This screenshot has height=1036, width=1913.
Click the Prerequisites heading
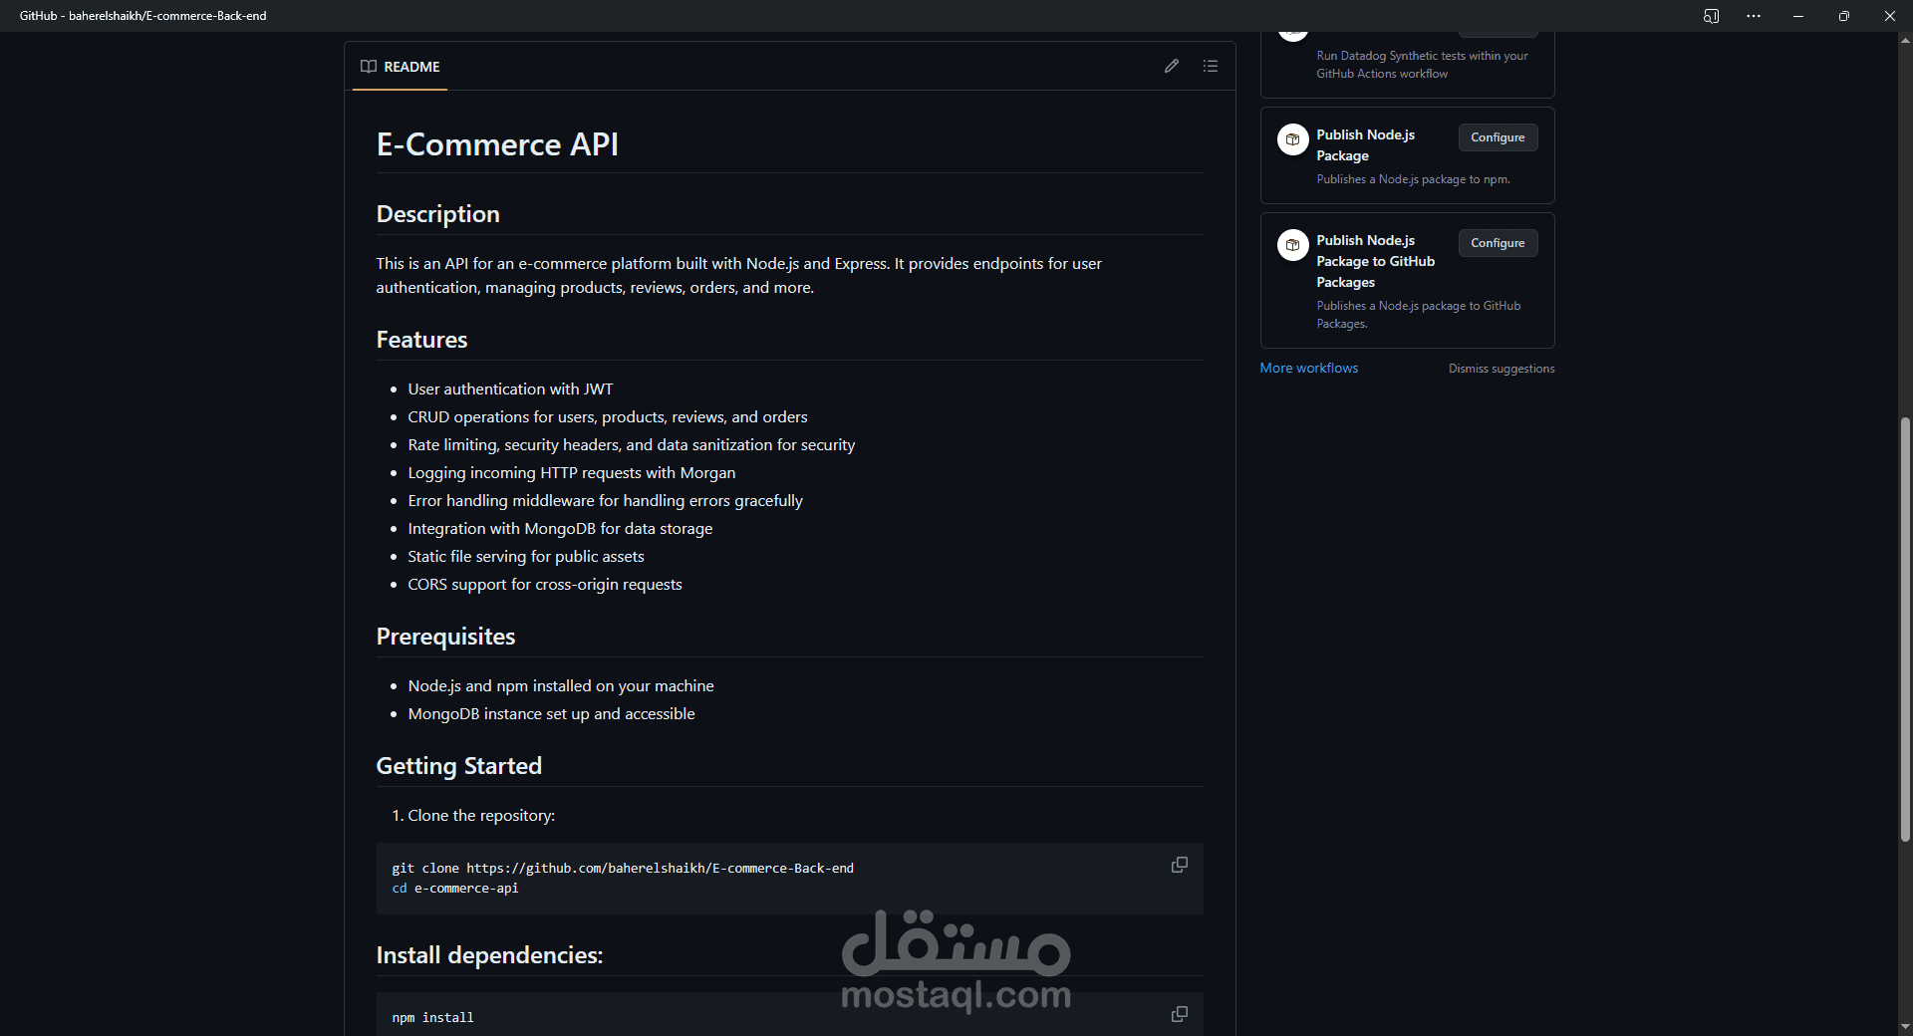[445, 637]
